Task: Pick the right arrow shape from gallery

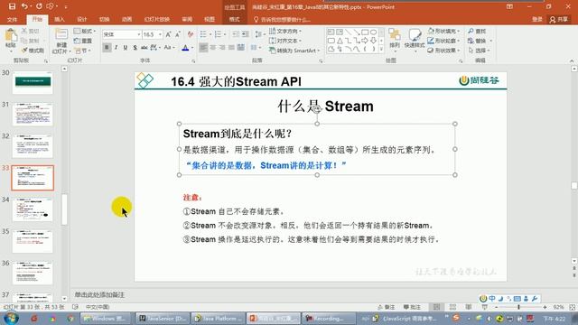Action: [x=365, y=41]
